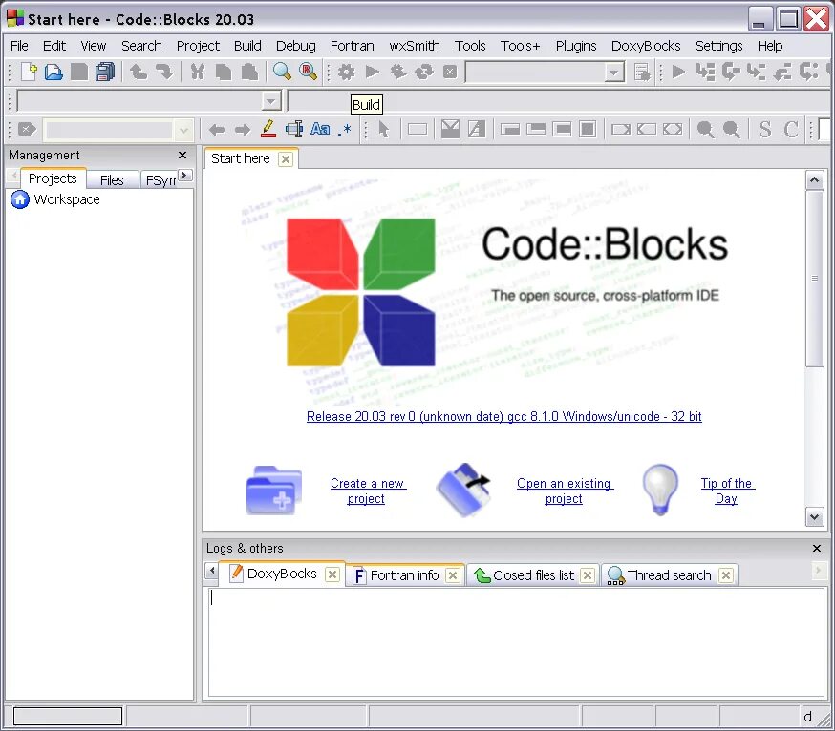Click the incremental search text field

coord(109,129)
